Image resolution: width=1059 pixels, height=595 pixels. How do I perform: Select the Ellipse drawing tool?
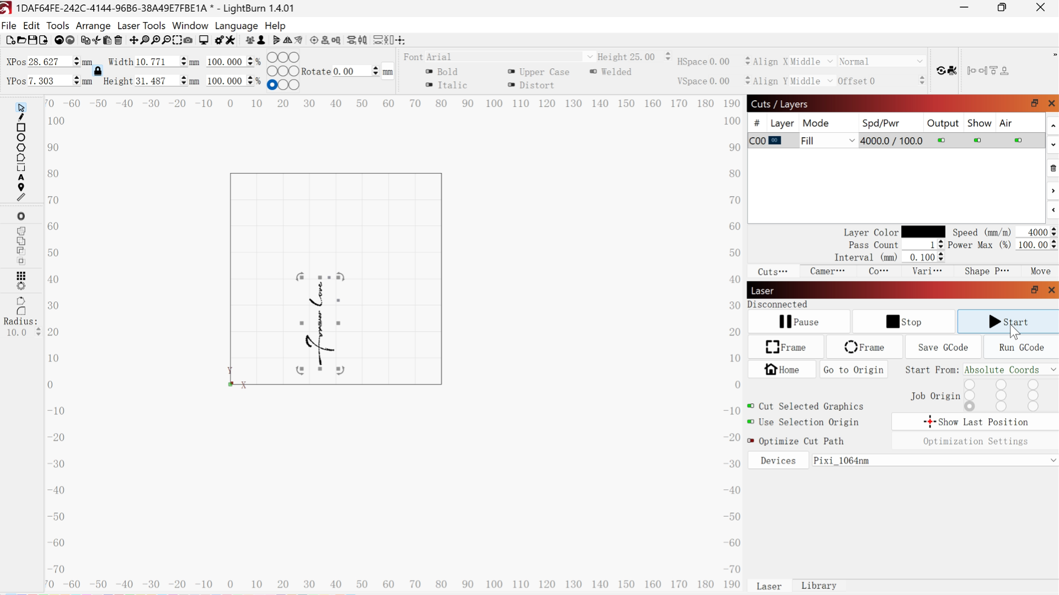point(21,138)
